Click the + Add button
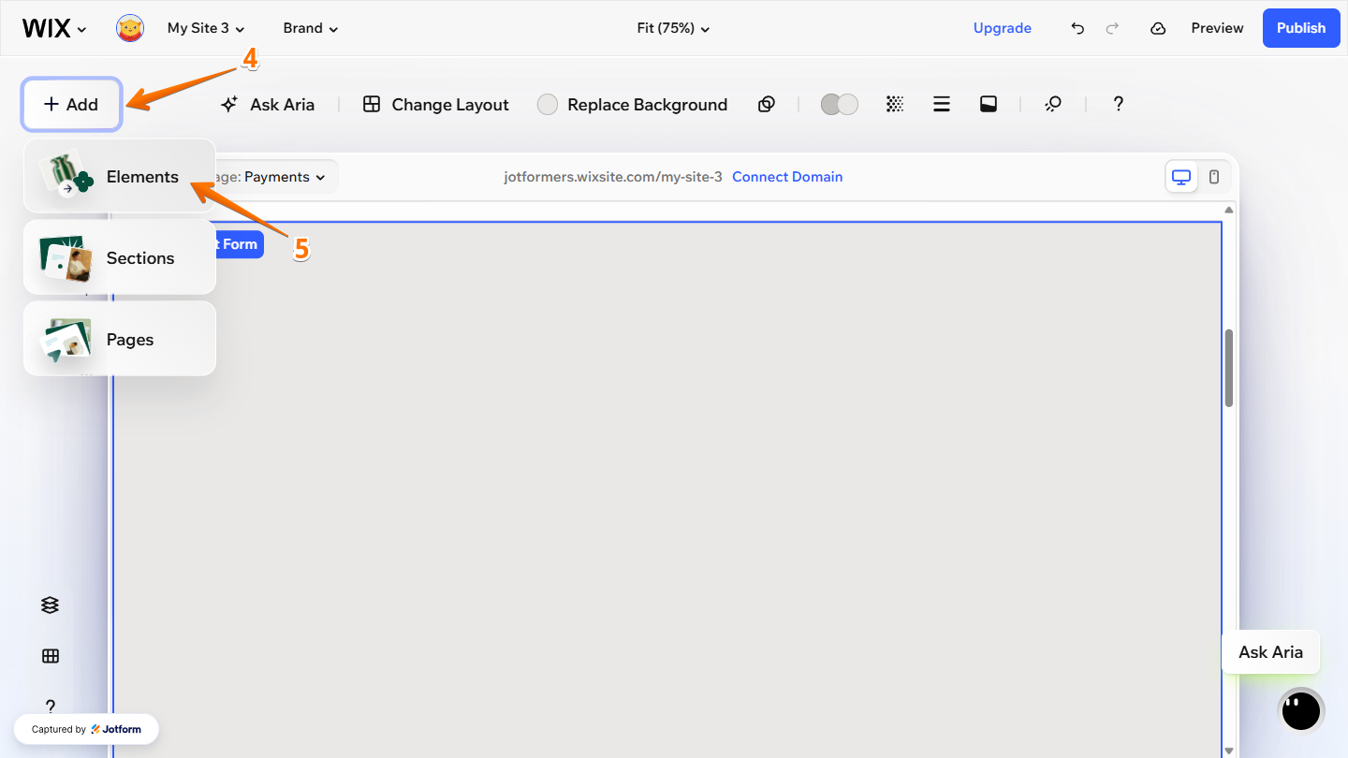This screenshot has height=758, width=1348. (71, 104)
